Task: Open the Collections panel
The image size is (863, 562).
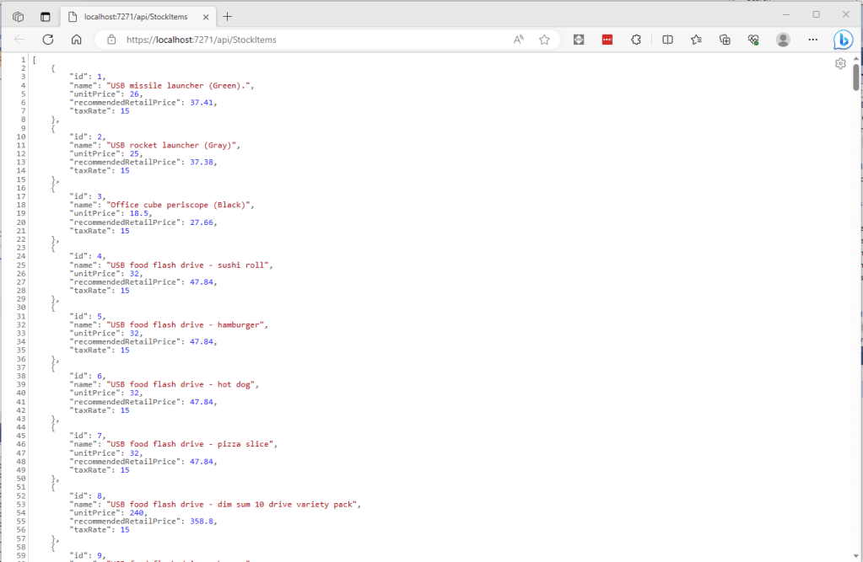Action: click(725, 40)
